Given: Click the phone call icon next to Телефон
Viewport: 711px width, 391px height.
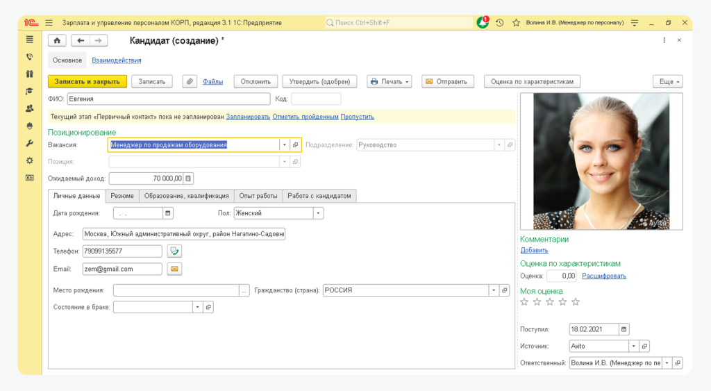Looking at the screenshot, I should (x=174, y=251).
